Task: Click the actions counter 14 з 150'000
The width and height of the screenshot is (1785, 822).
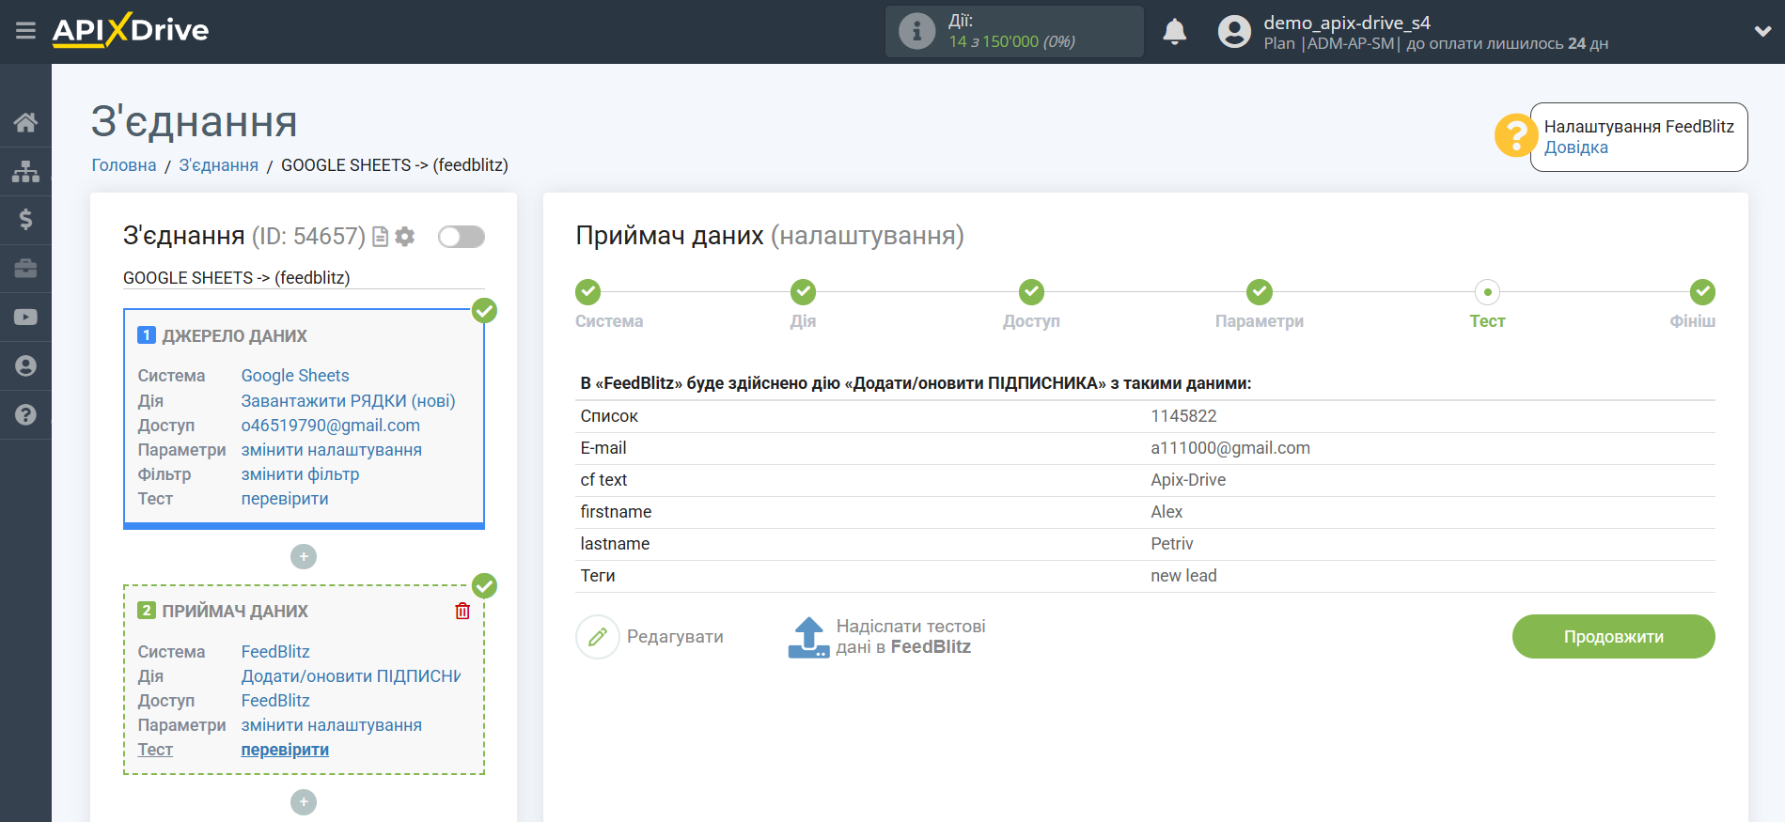Action: point(1011,41)
